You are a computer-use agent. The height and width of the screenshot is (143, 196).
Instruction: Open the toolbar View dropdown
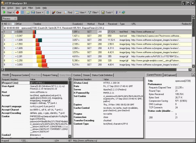[x=81, y=12]
